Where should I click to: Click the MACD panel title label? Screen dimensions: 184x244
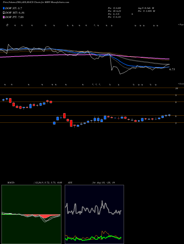click(11, 183)
